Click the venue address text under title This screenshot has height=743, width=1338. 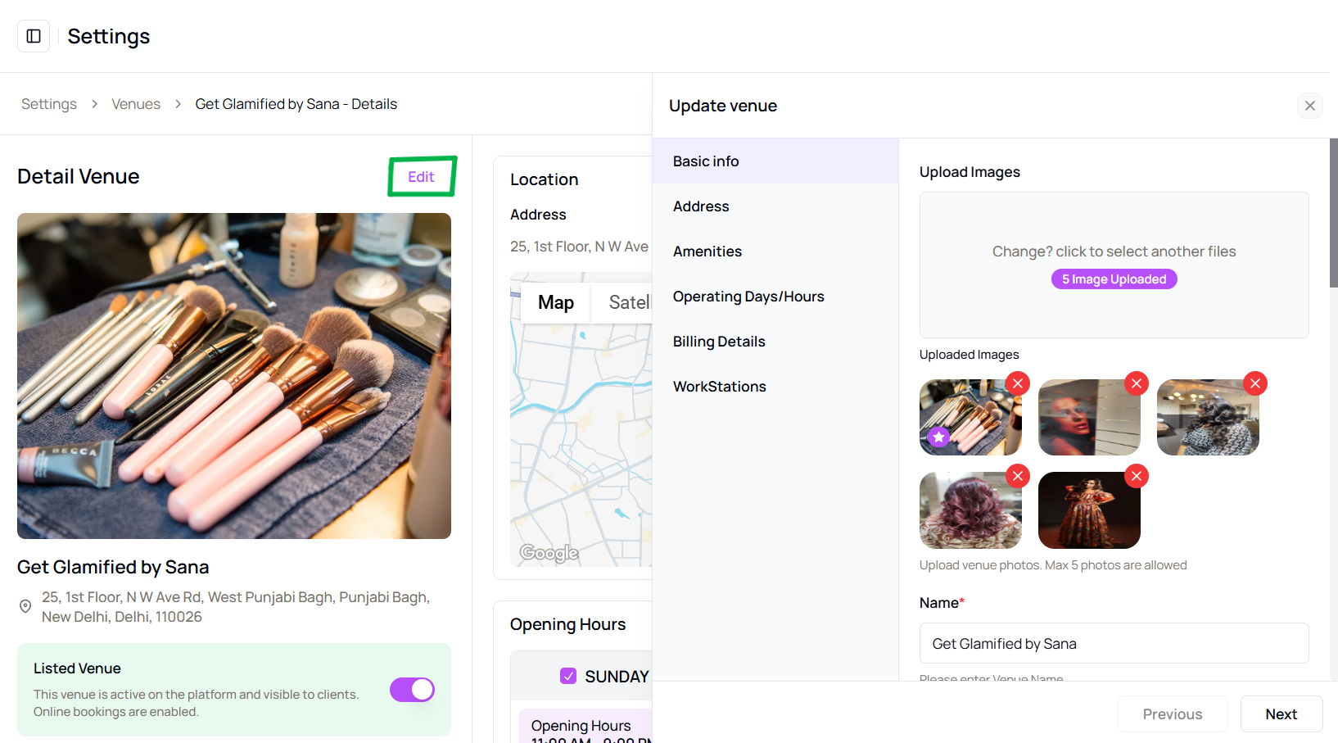coord(236,607)
